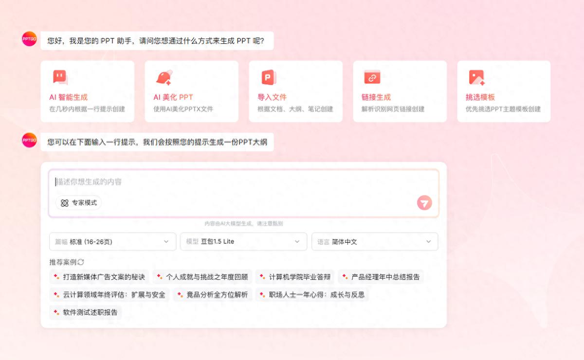Choose the 产品经理年中总结报告 suggestion
The height and width of the screenshot is (360, 584).
(381, 277)
